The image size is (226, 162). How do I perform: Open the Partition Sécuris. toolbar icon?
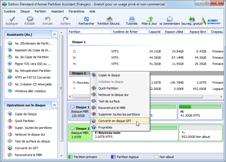click(109, 19)
